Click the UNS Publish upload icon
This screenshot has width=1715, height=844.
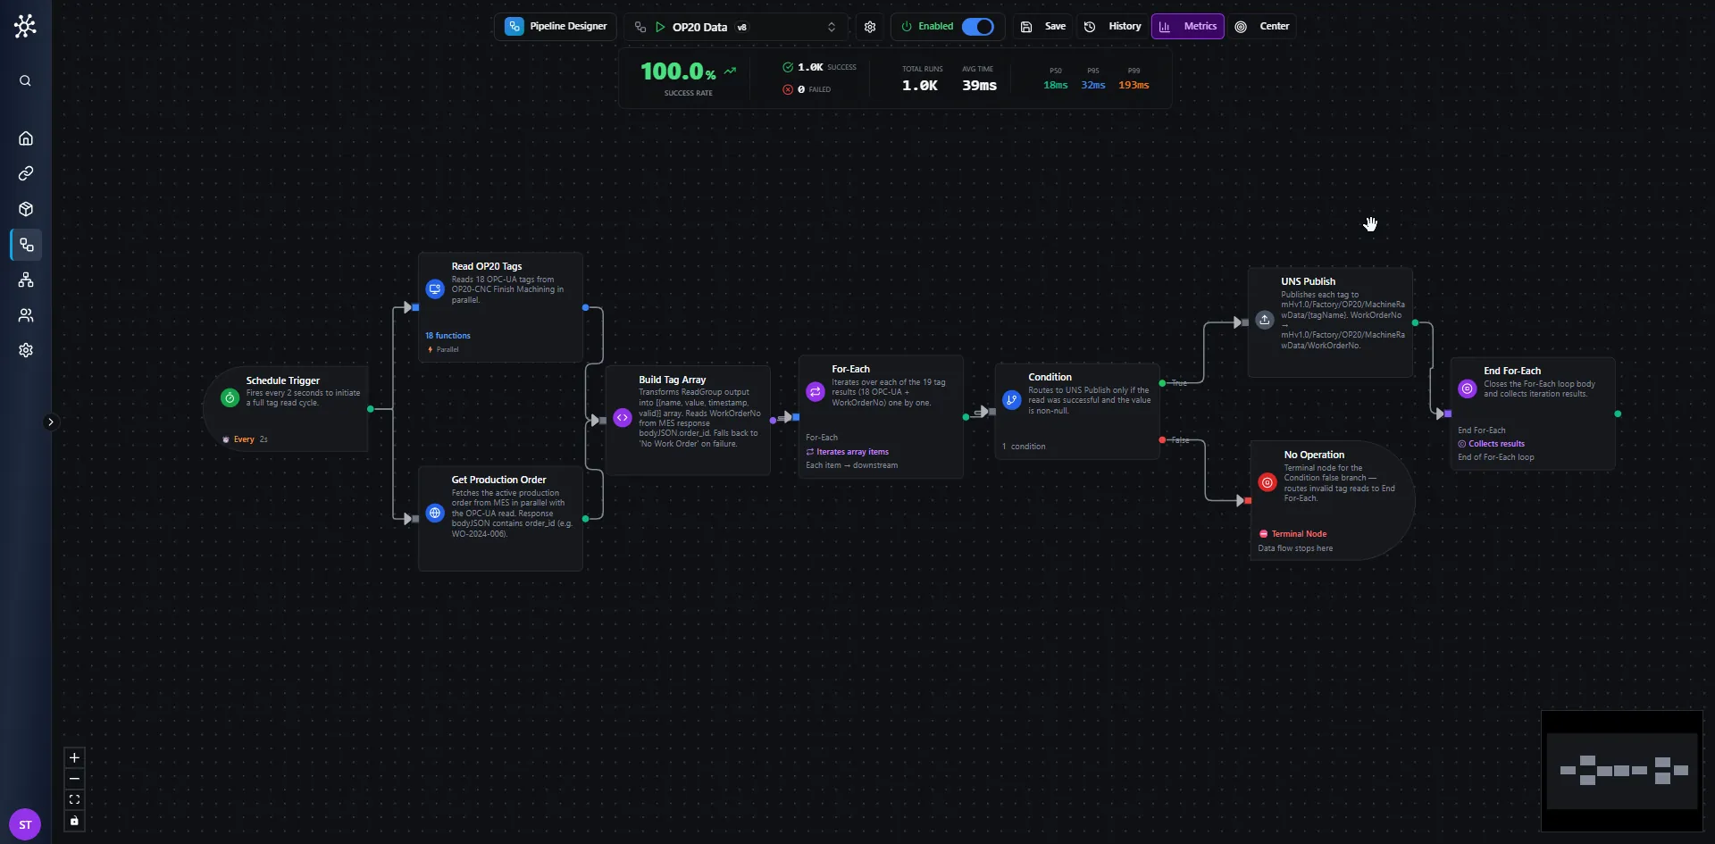click(1265, 320)
